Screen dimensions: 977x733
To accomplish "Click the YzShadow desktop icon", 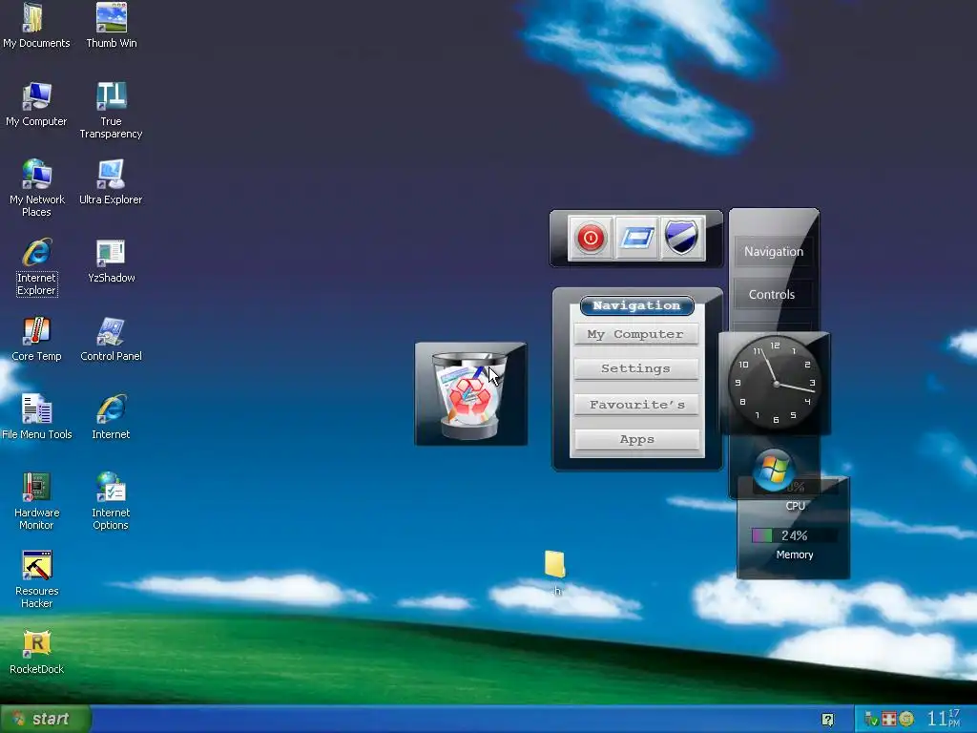I will tap(111, 262).
